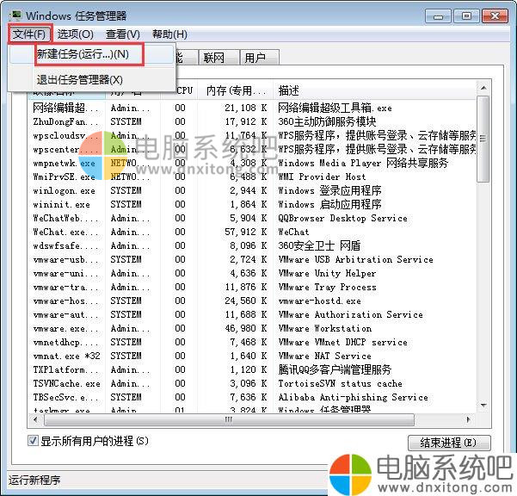Screen dimensions: 517x496
Task: Close the Task Manager window
Action: [495, 15]
